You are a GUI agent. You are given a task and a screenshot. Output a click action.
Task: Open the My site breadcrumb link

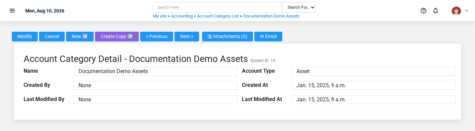pos(160,16)
